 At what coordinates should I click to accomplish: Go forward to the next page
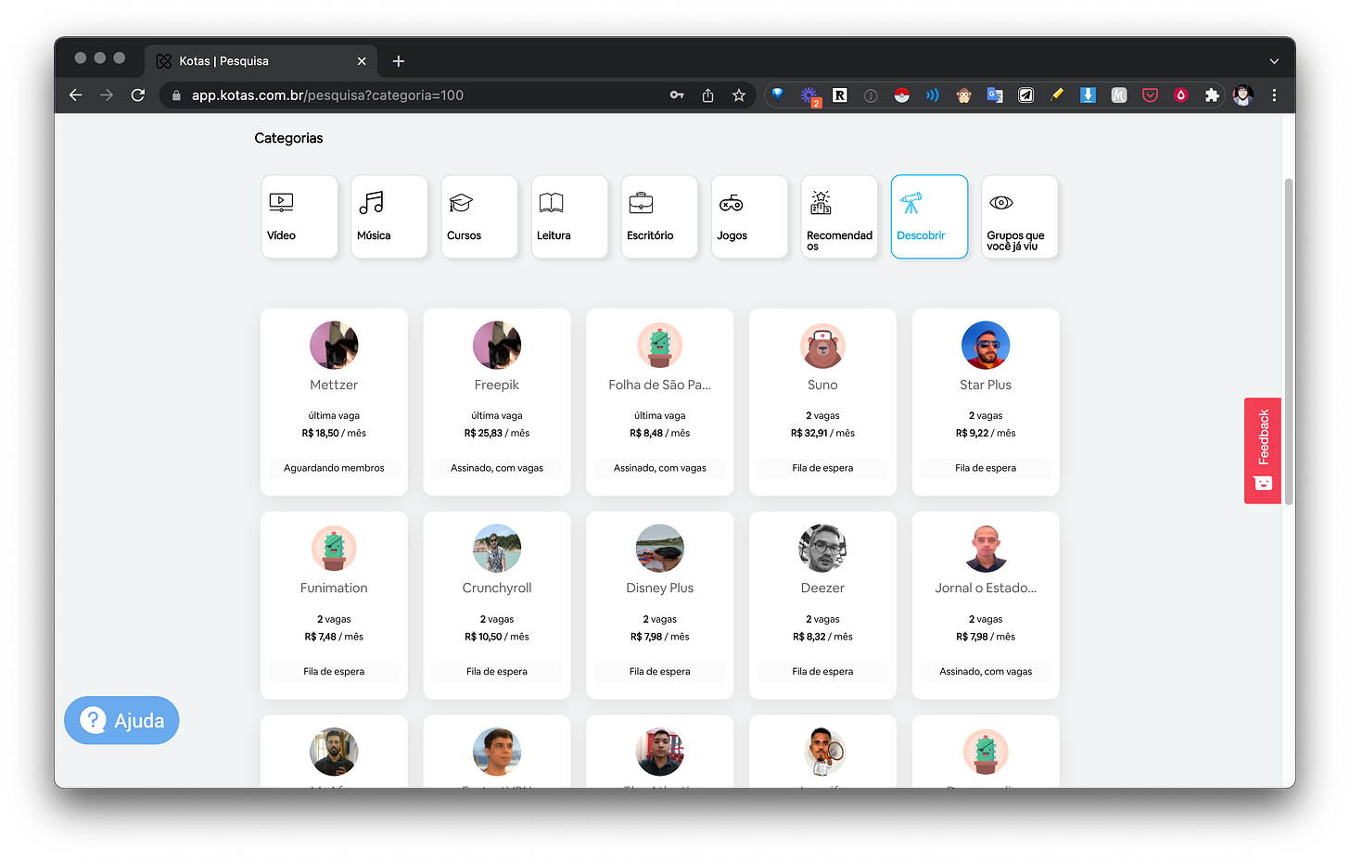(x=107, y=95)
